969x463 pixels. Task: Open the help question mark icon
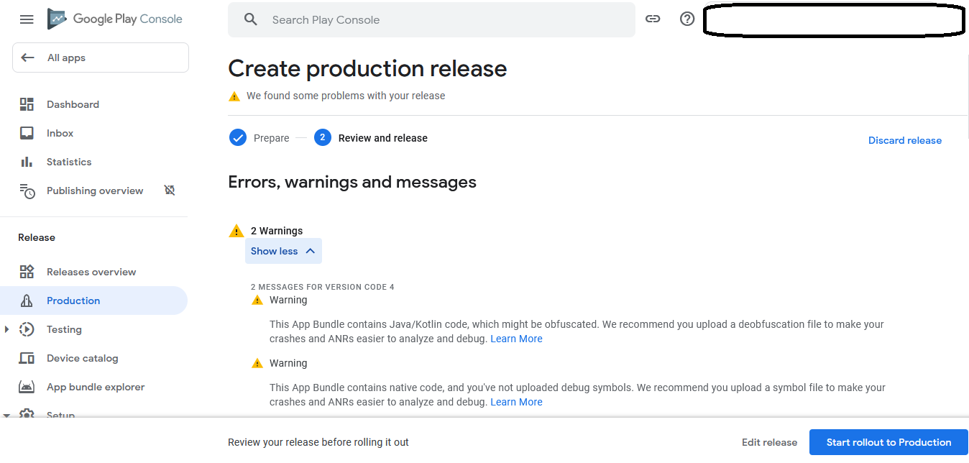click(686, 19)
